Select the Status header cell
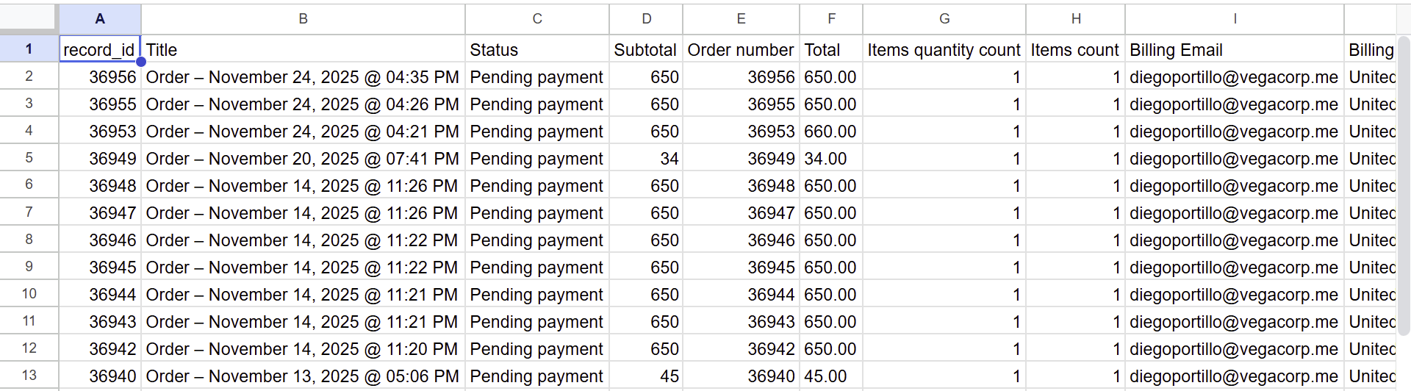The width and height of the screenshot is (1411, 391). [x=536, y=50]
